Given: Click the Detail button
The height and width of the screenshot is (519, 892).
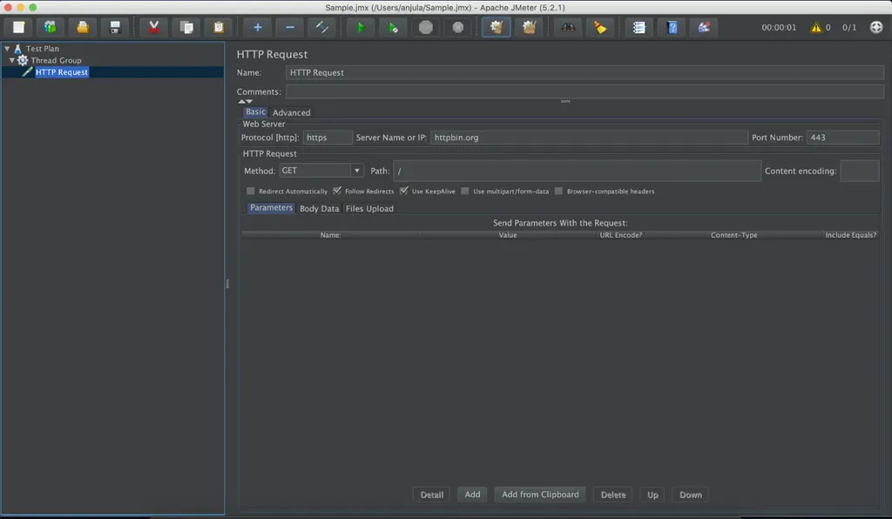Looking at the screenshot, I should point(432,495).
